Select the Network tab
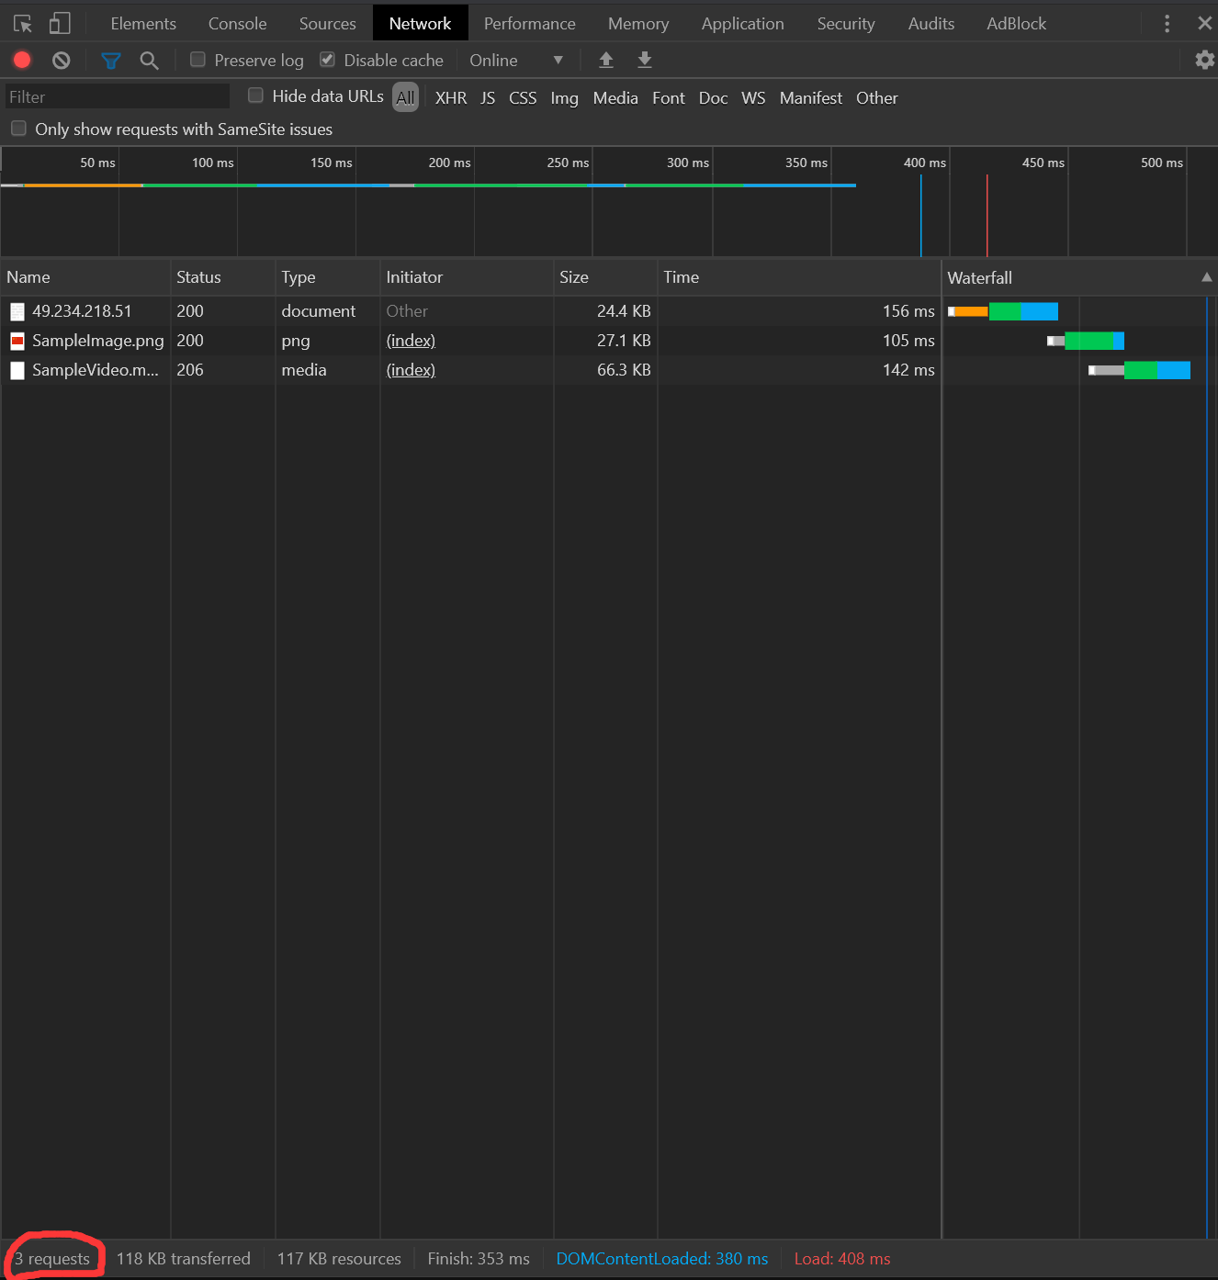 tap(420, 24)
